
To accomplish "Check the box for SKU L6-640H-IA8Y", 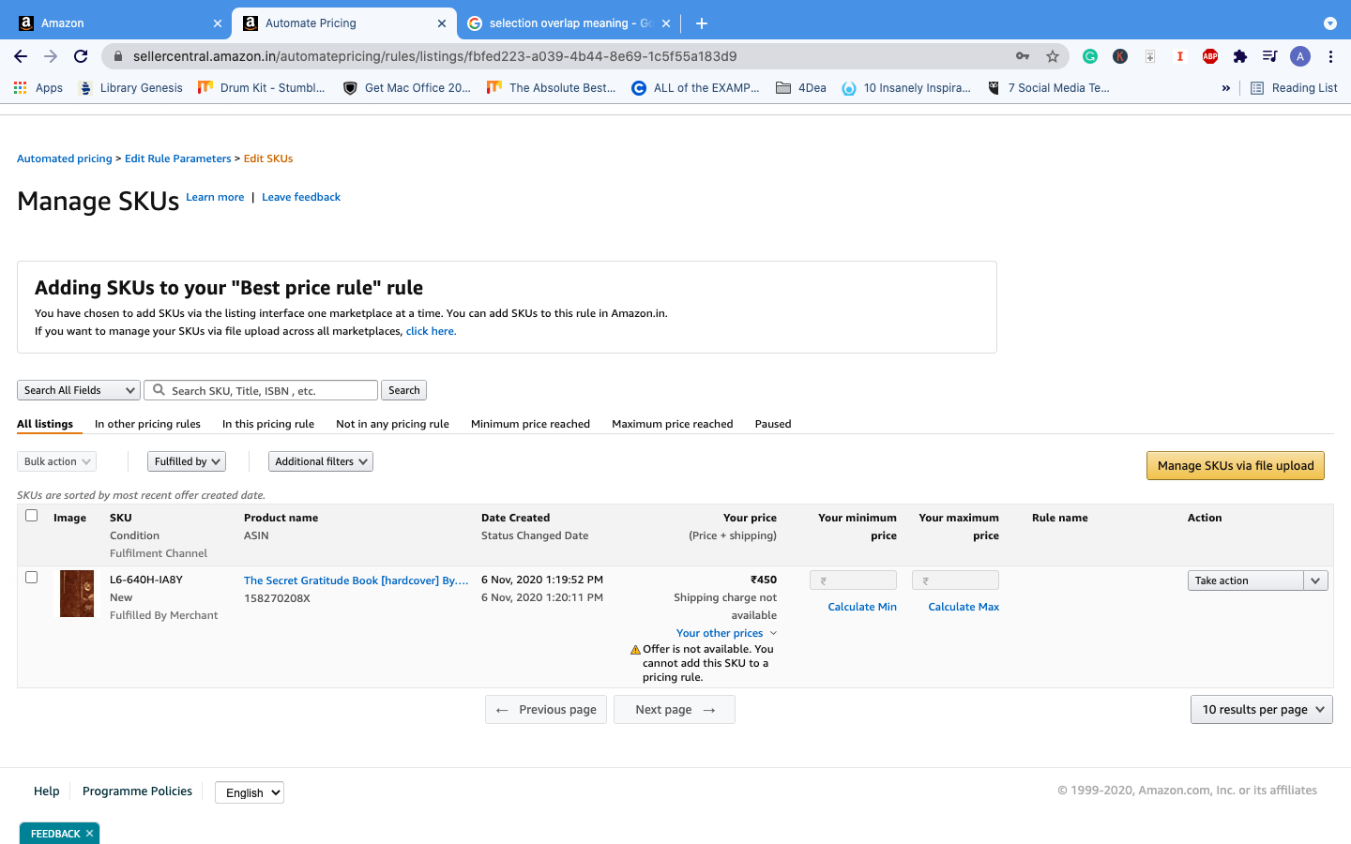I will [x=32, y=578].
